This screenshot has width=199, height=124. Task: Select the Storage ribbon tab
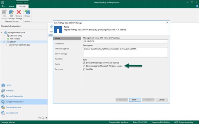pos(22,6)
